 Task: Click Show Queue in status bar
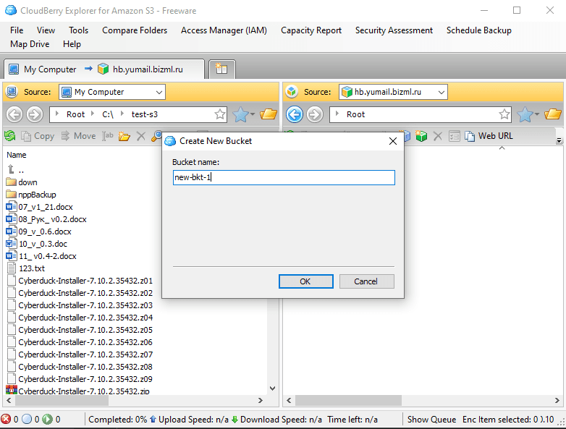(431, 420)
